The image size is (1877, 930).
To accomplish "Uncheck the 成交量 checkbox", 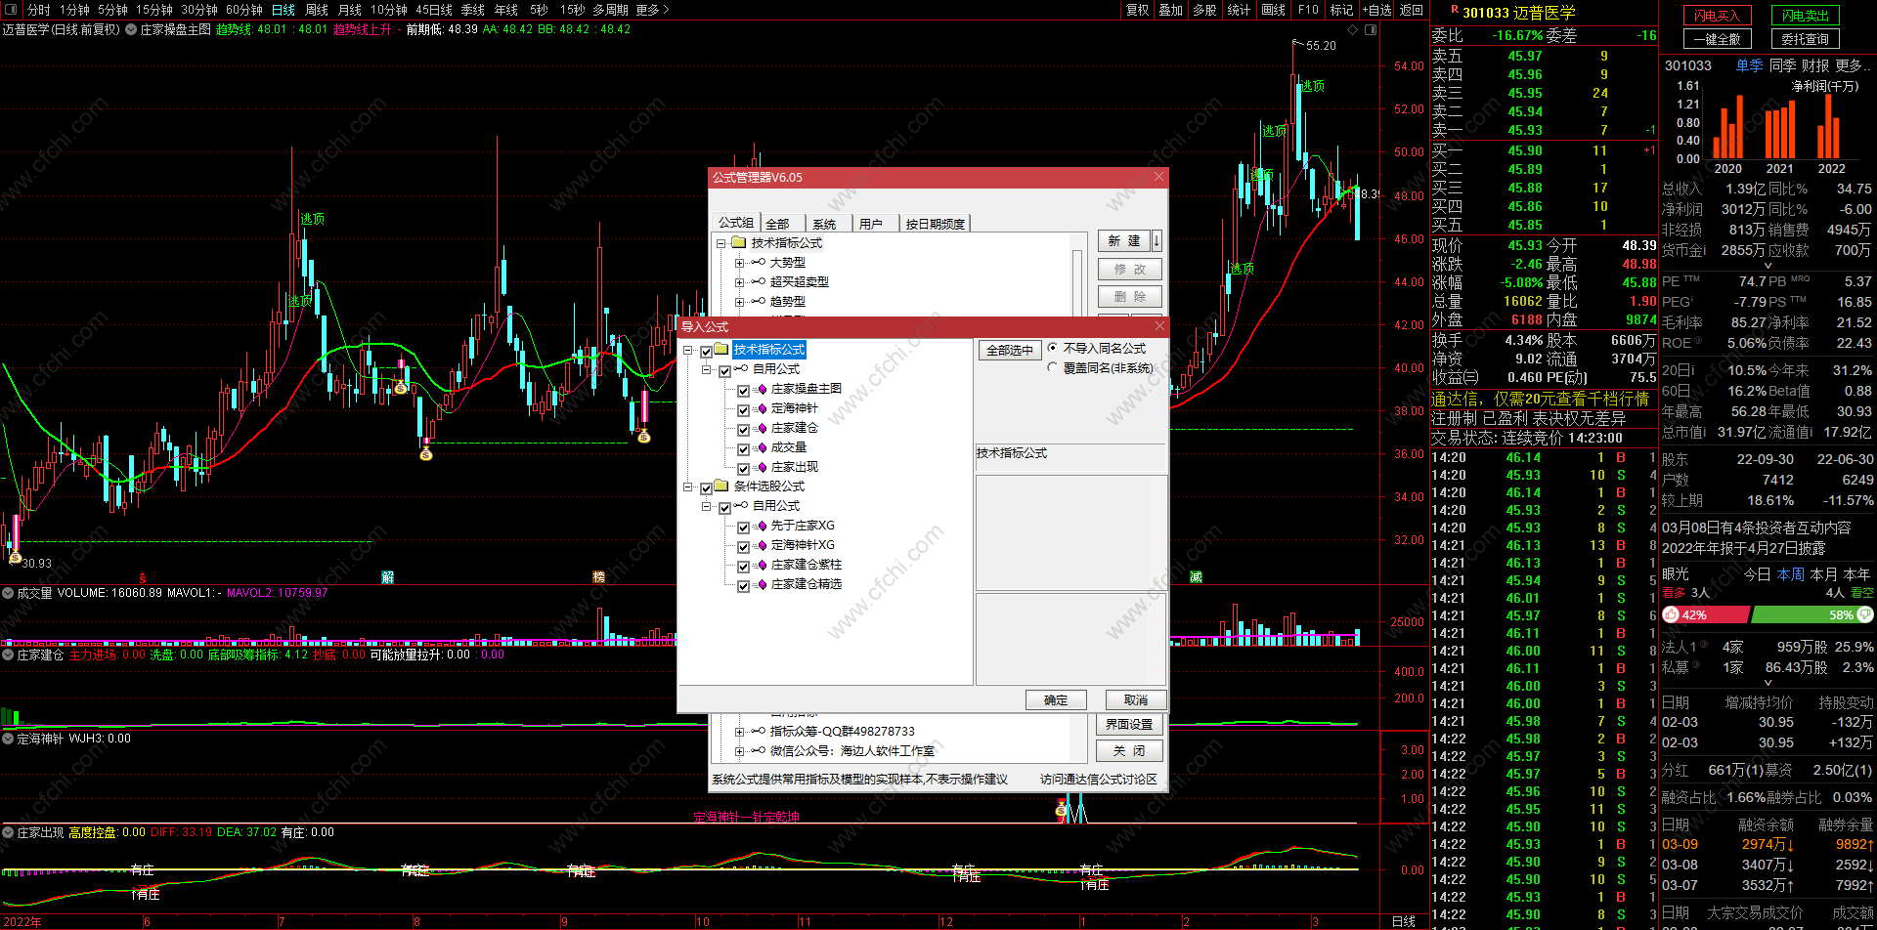I will [743, 448].
